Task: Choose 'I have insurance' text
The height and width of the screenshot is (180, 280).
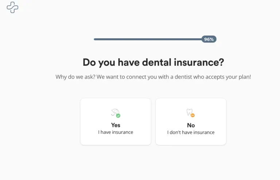Action: tap(116, 132)
